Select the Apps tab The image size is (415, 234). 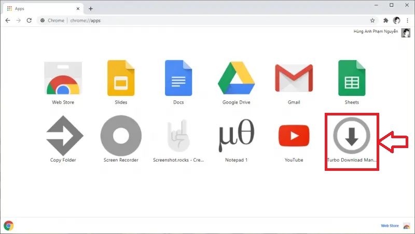point(44,9)
